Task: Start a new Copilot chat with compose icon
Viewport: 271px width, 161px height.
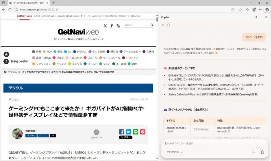Action: [x=169, y=25]
